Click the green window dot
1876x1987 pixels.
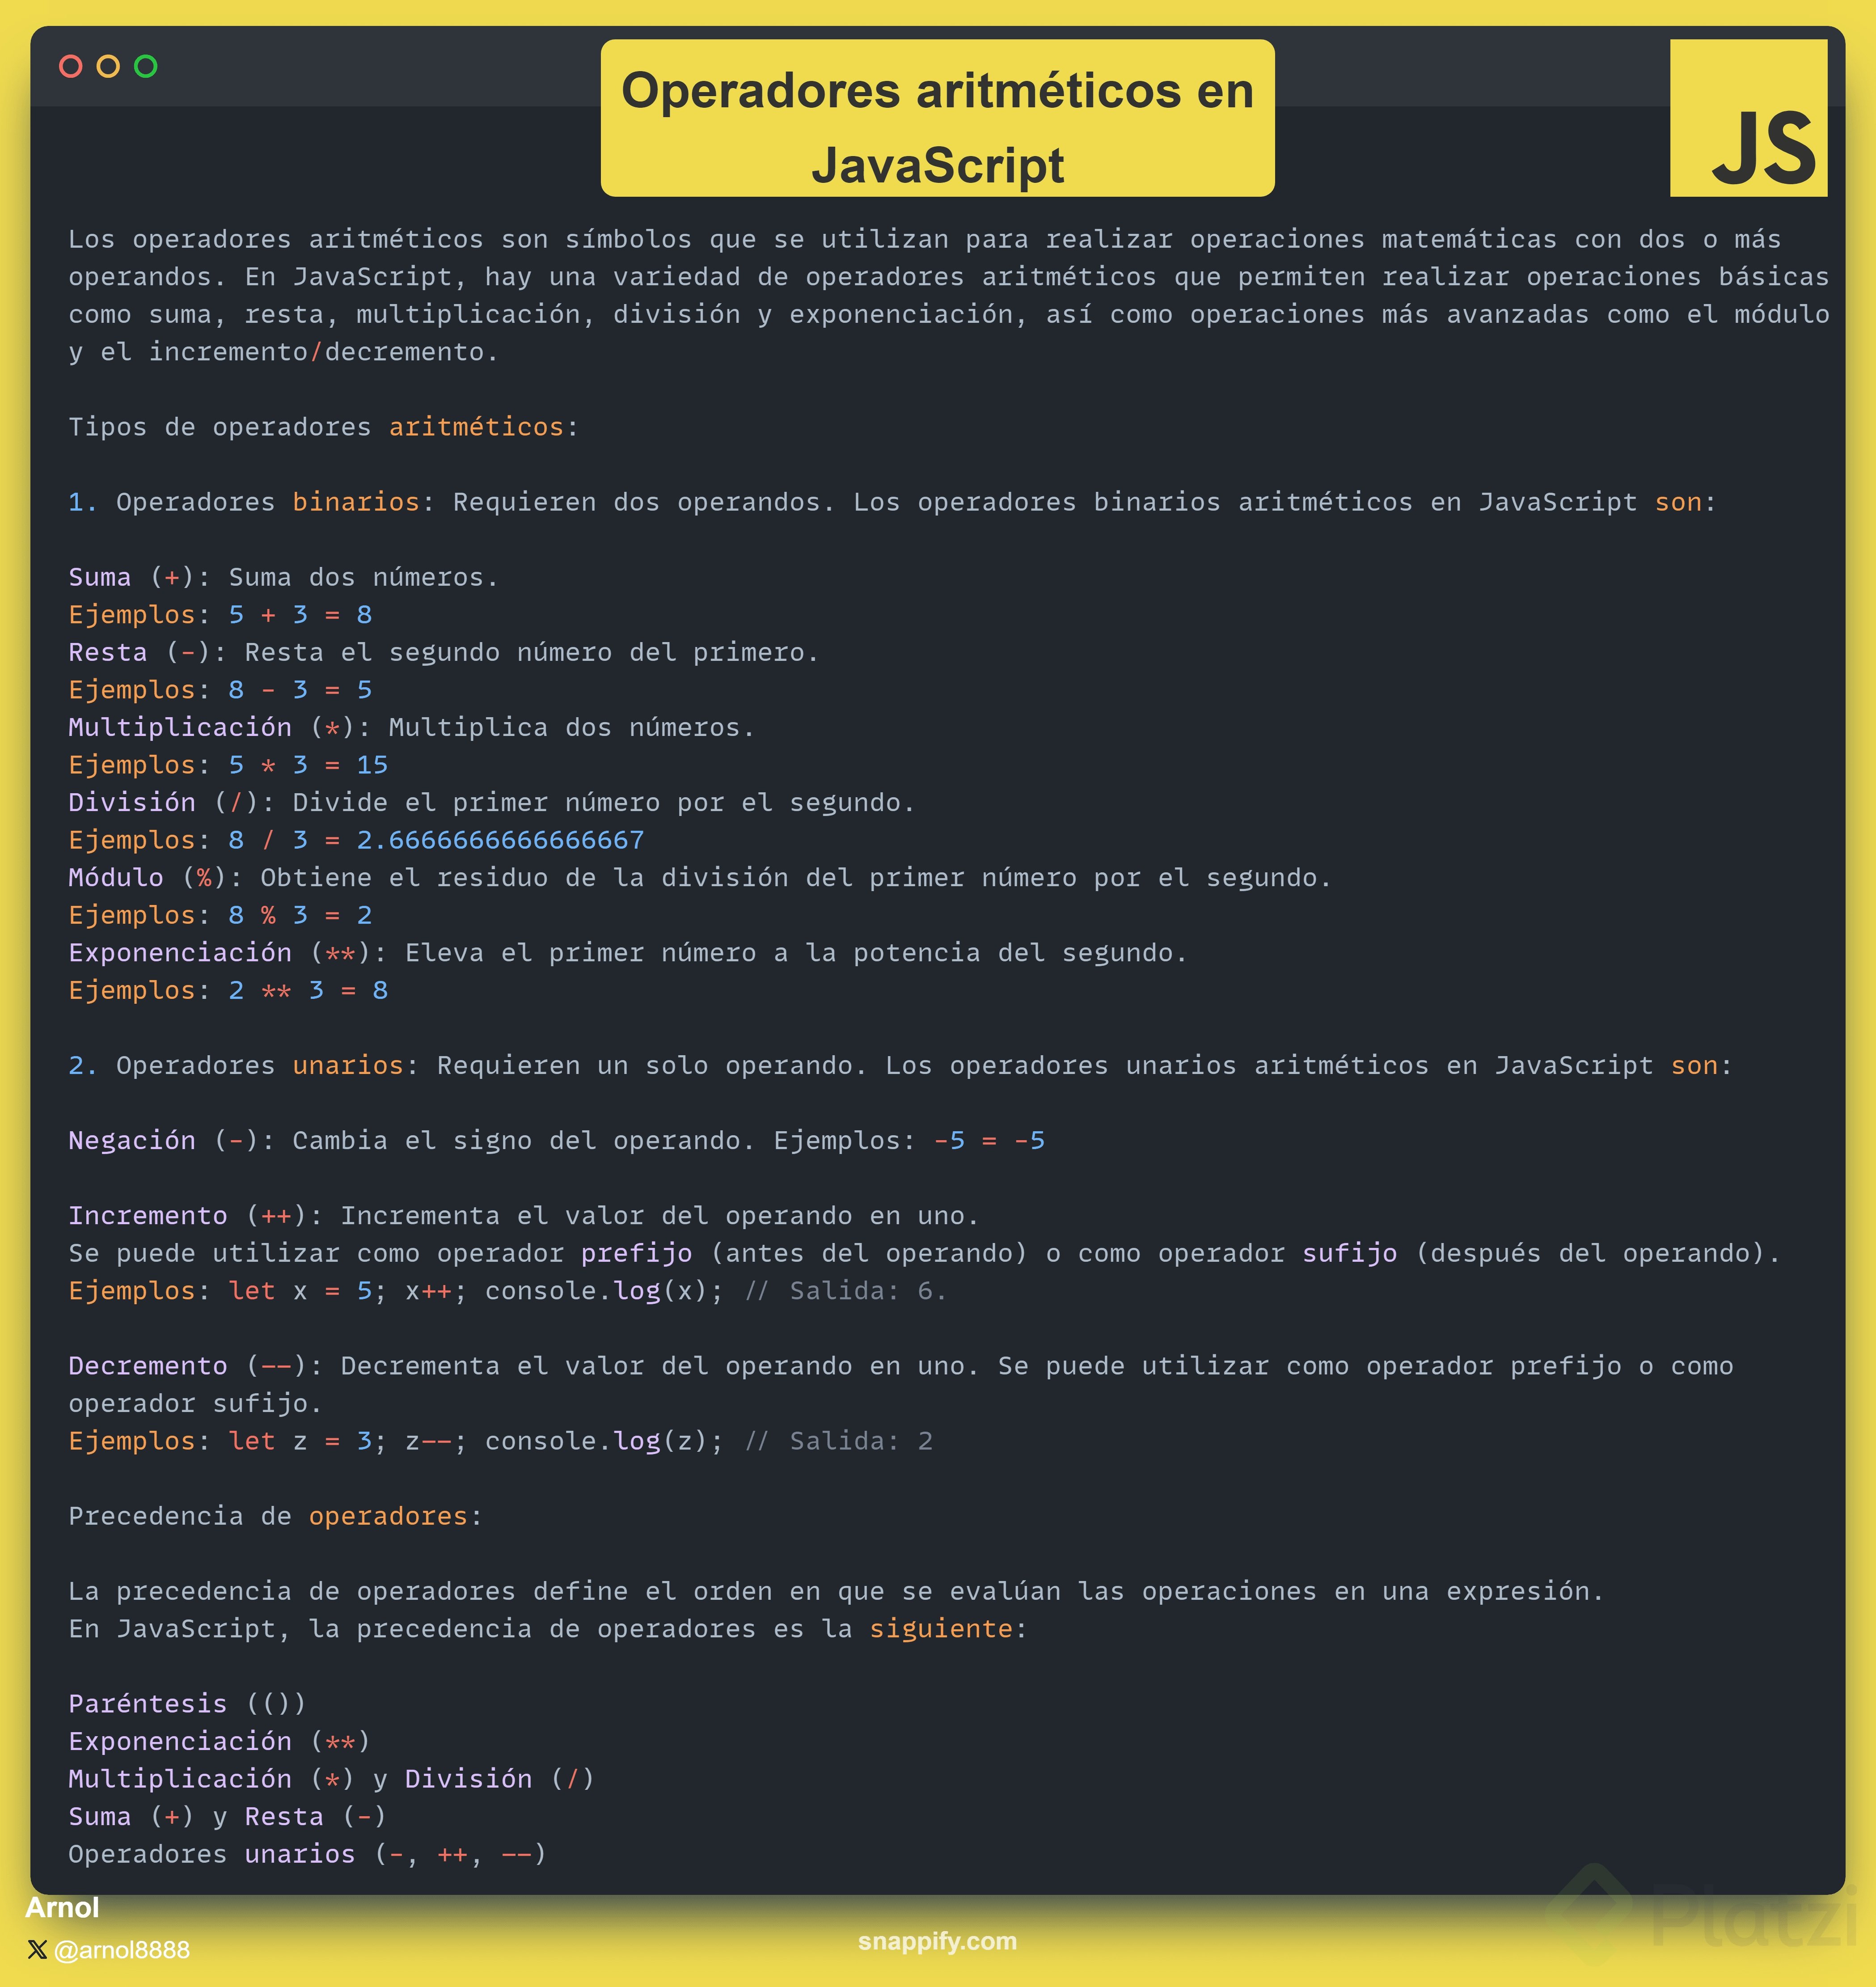(146, 67)
